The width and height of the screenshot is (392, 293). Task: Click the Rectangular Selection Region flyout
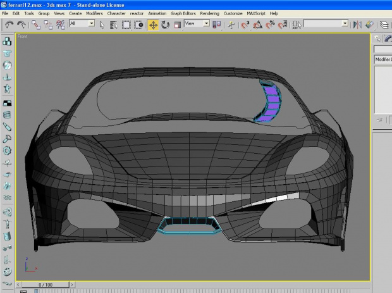tap(126, 25)
